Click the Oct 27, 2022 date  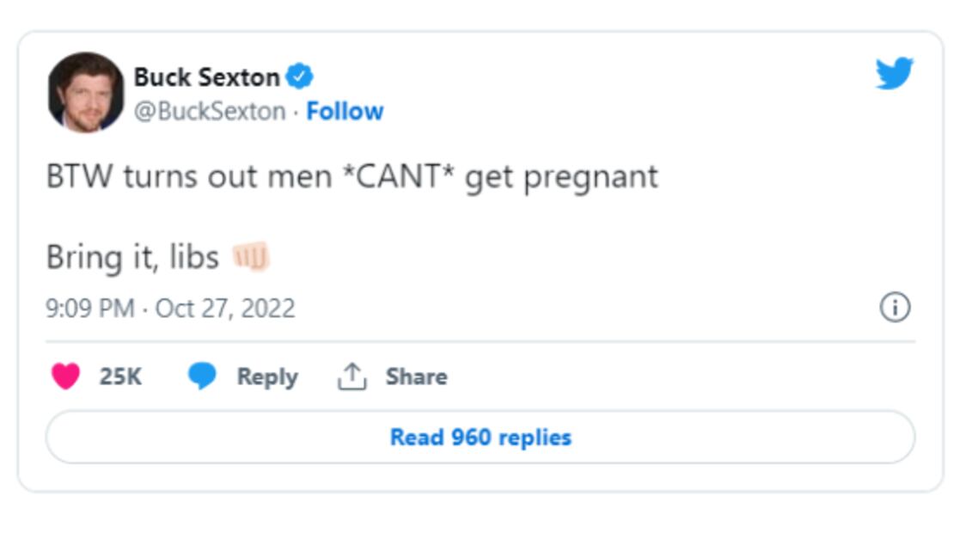tap(225, 308)
